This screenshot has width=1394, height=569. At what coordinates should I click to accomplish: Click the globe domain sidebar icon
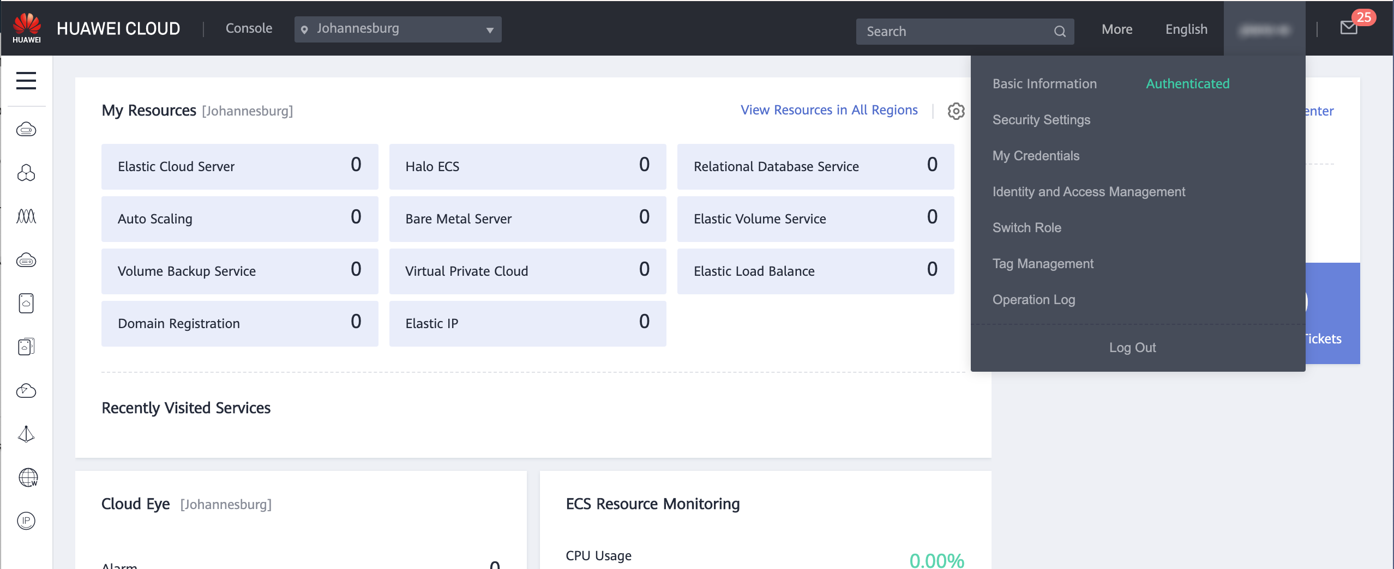tap(27, 477)
